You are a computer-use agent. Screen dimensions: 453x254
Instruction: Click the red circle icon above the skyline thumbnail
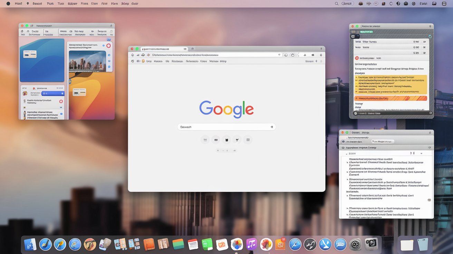tap(108, 46)
